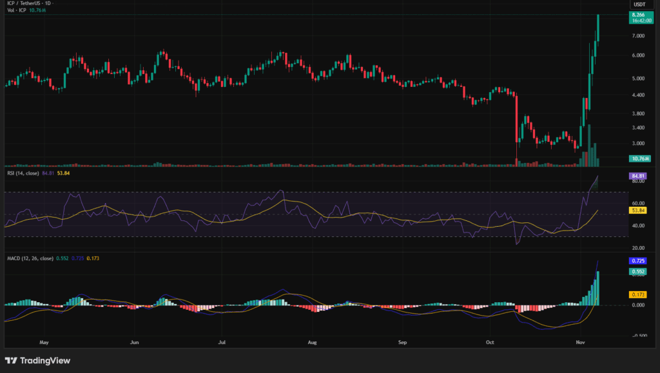Select the MACD (12, 26, close) legend
660x373 pixels.
coord(30,258)
